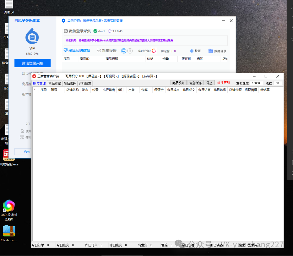Open Clash.for archive desktop icon
The width and height of the screenshot is (293, 256).
point(9,233)
